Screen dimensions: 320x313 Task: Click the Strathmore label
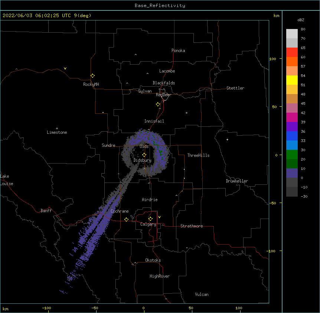click(192, 226)
